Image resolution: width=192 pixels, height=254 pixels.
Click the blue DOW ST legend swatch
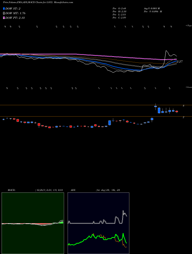point(4,8)
